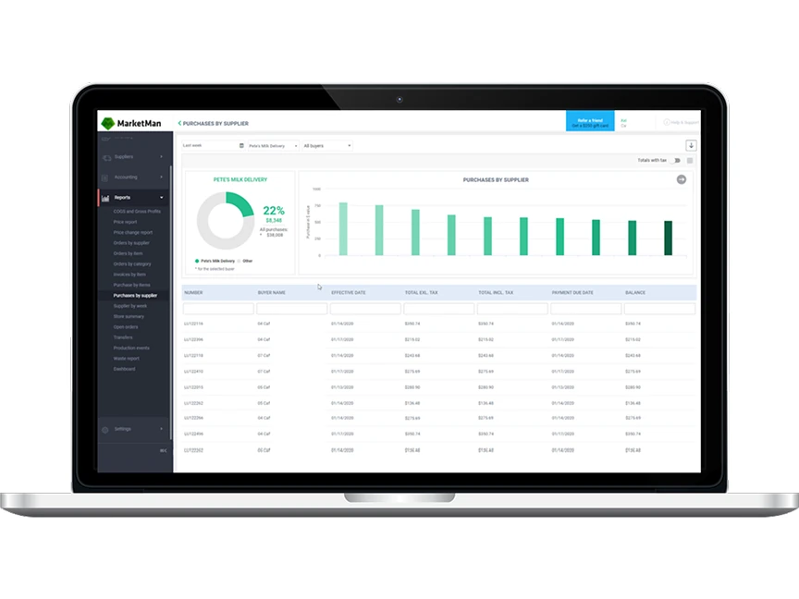
Task: Select Waste report in the sidebar
Action: [127, 358]
